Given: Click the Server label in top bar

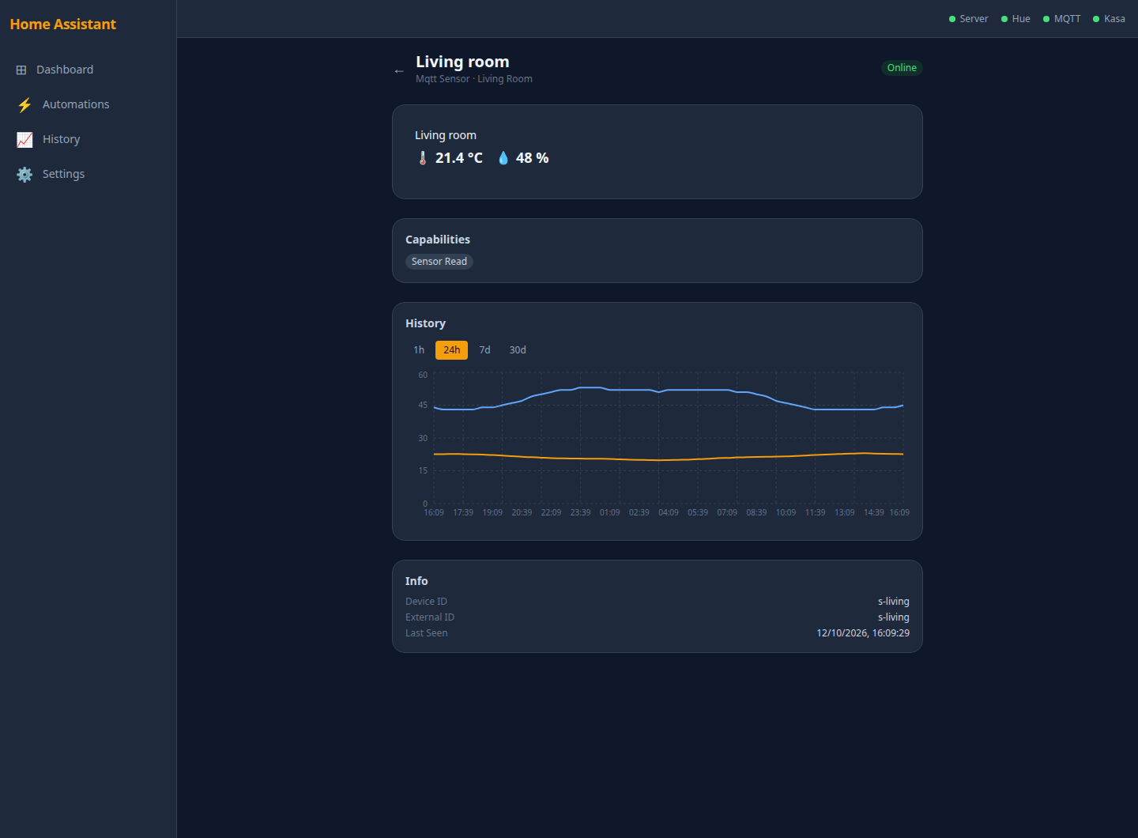Looking at the screenshot, I should pos(974,19).
